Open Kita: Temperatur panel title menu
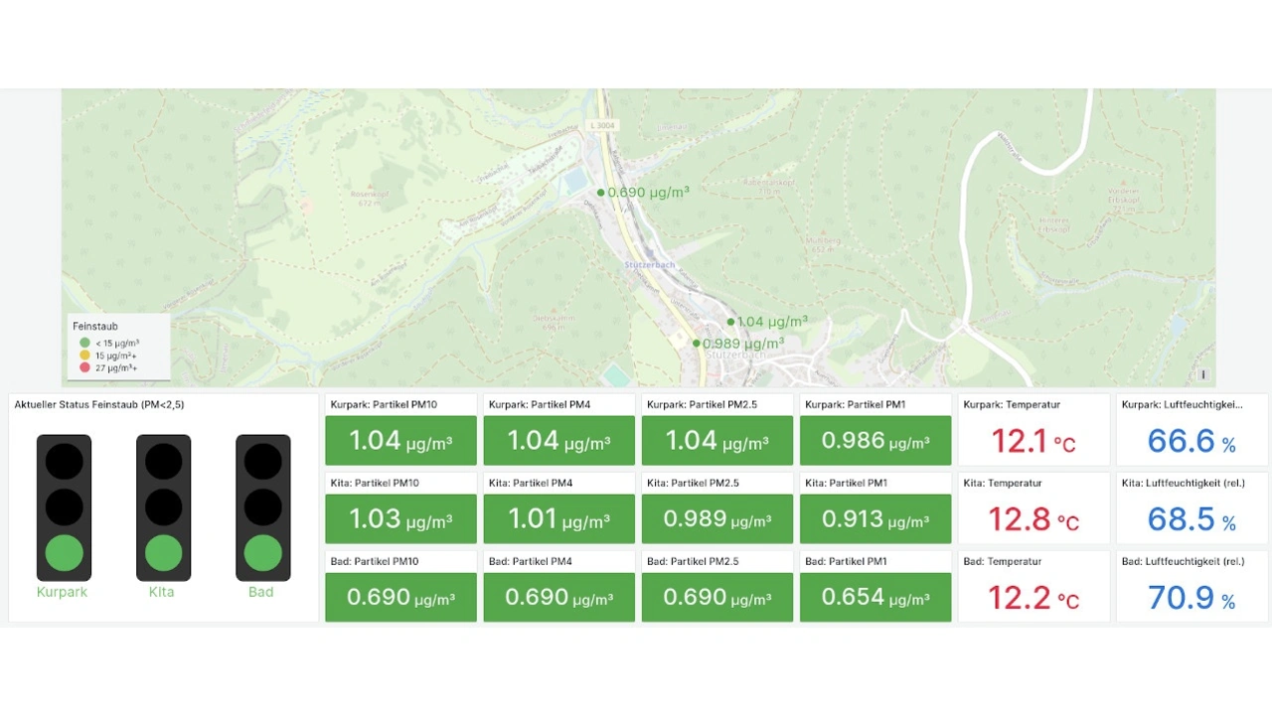The width and height of the screenshot is (1272, 716). click(1002, 483)
